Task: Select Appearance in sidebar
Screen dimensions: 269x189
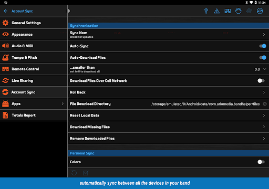Action: coord(34,34)
